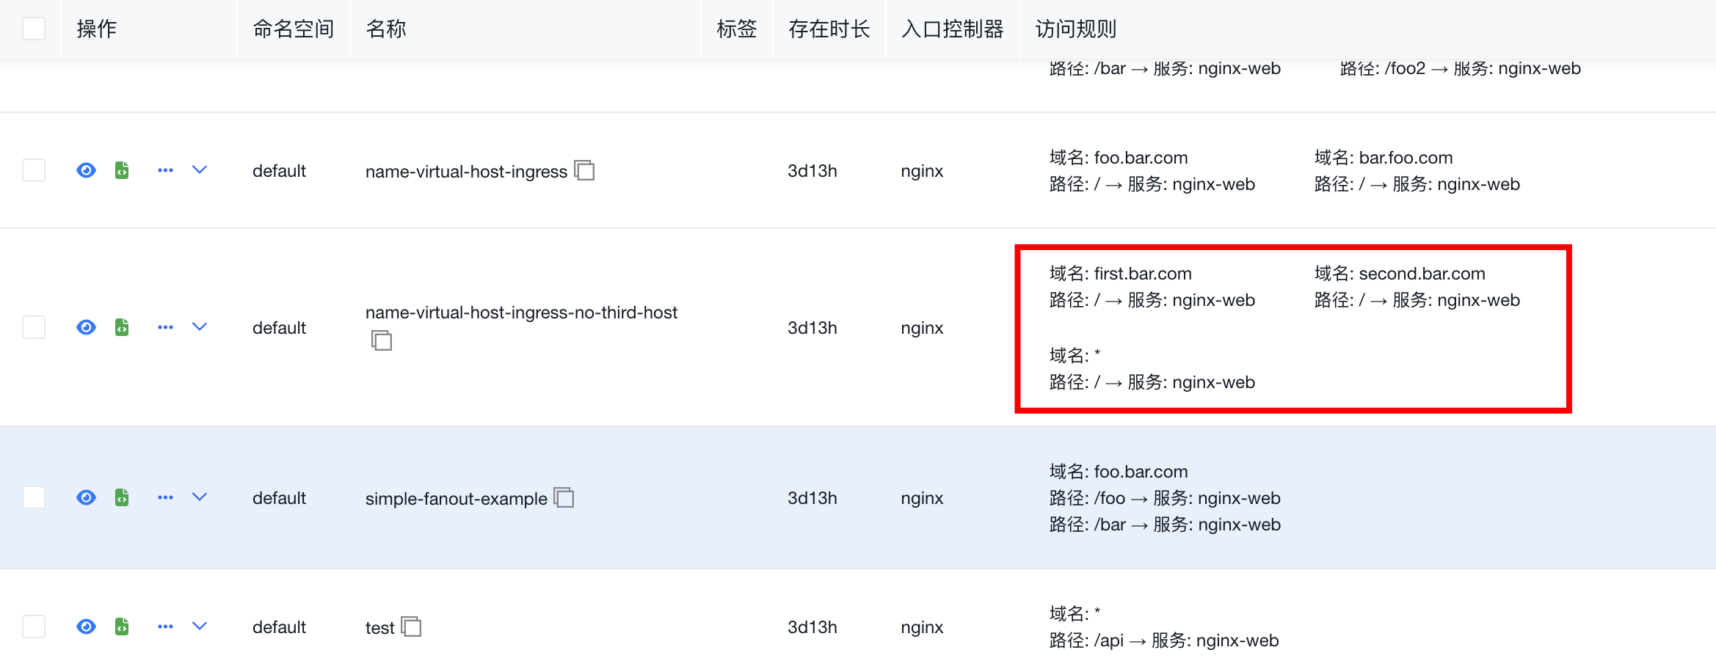Click the first.bar.com domain rule text
Image resolution: width=1716 pixels, height=672 pixels.
click(x=1121, y=274)
